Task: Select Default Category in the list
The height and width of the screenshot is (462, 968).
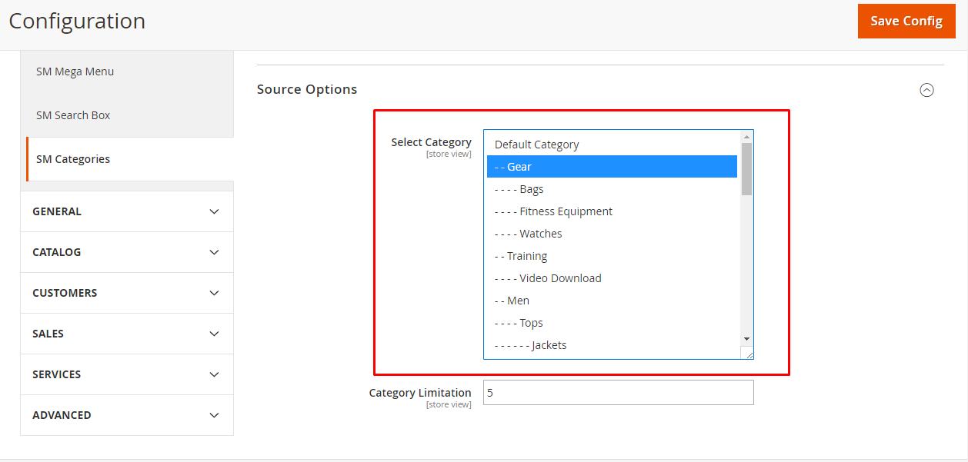Action: 536,145
